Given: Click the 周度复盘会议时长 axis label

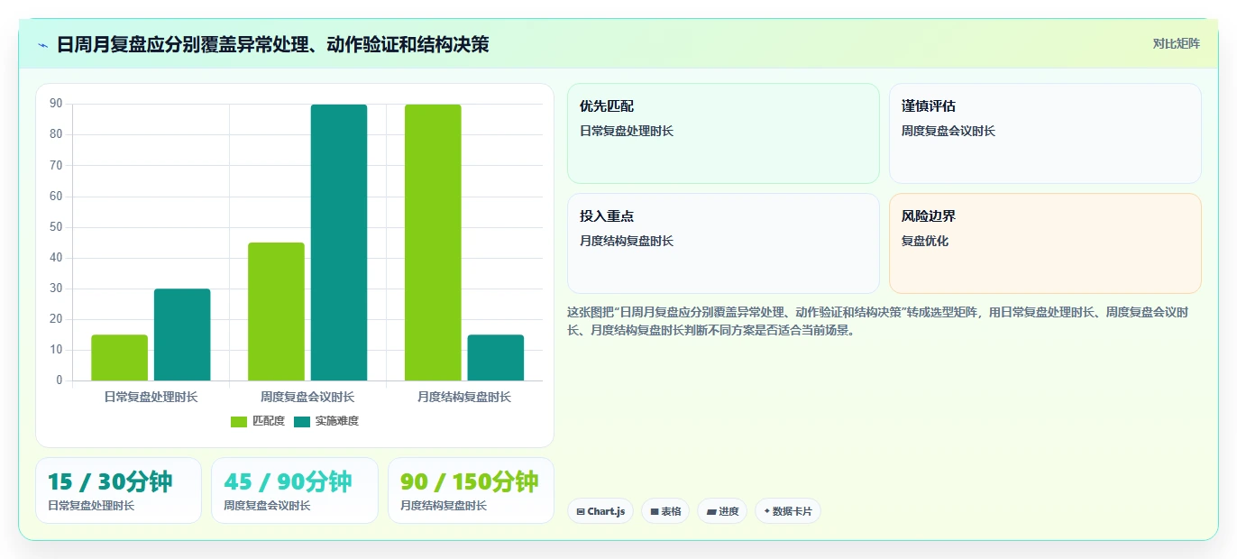Looking at the screenshot, I should (x=307, y=397).
